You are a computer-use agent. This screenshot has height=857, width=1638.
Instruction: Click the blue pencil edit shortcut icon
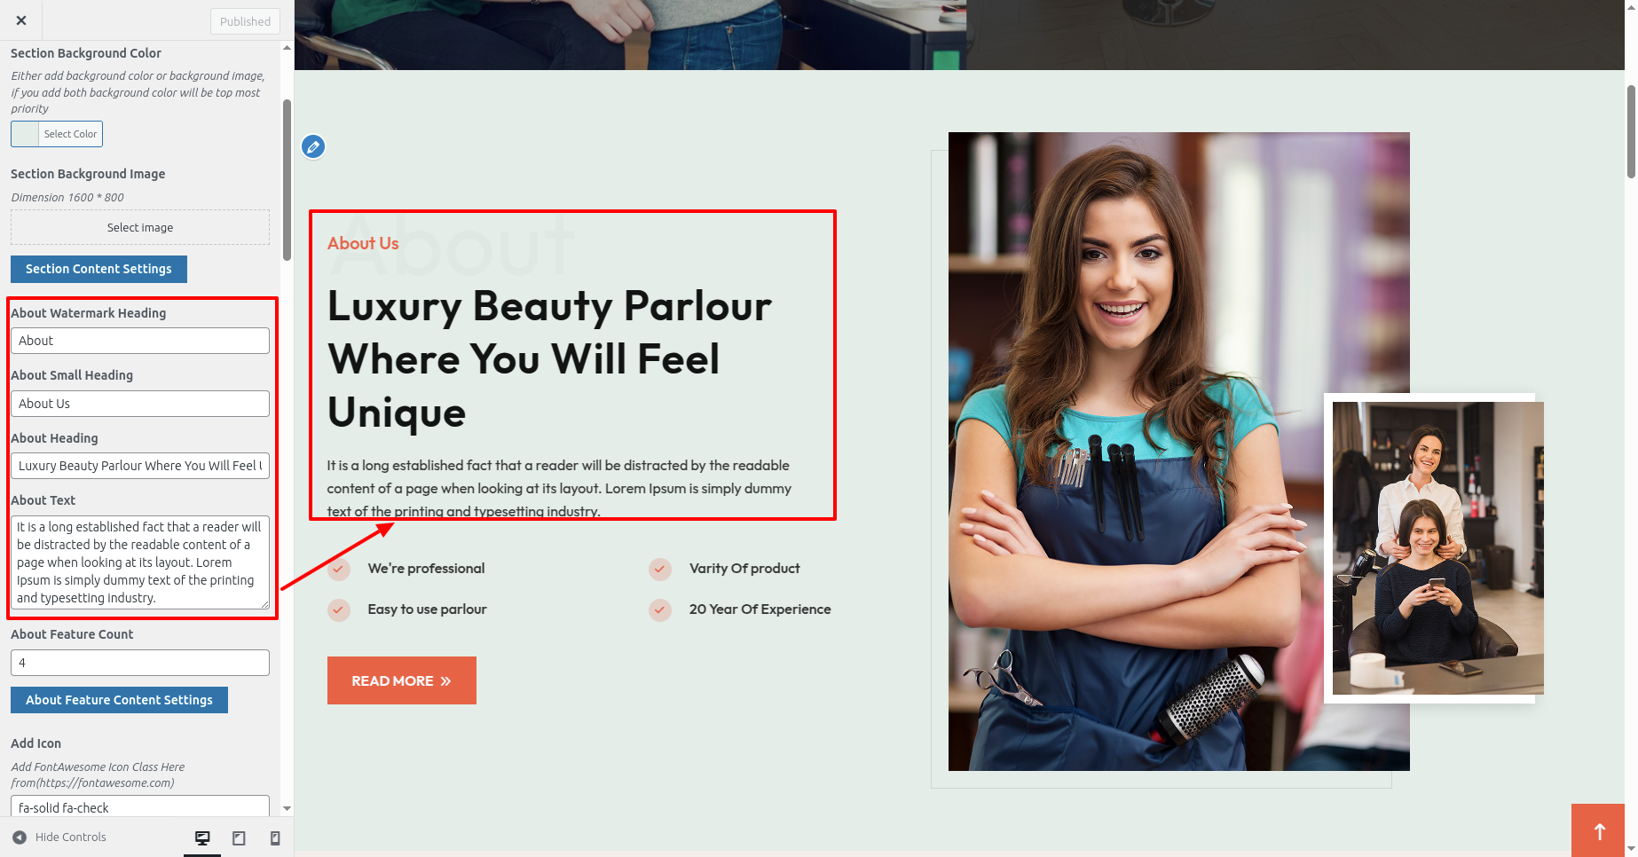313,146
